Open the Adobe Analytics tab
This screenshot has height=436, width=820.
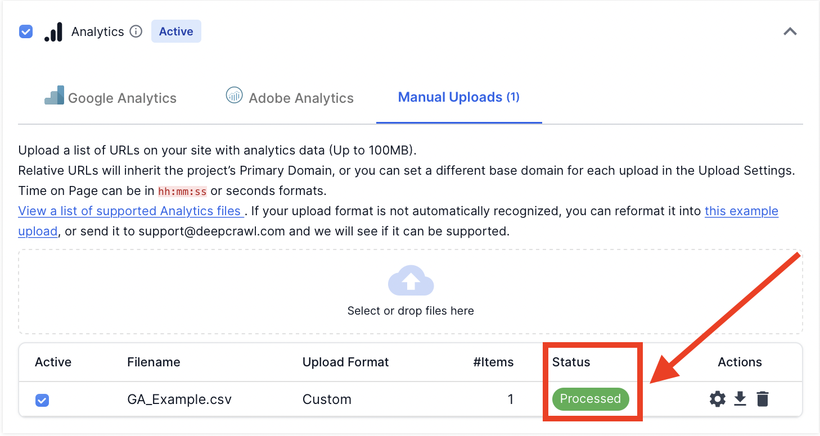click(301, 97)
